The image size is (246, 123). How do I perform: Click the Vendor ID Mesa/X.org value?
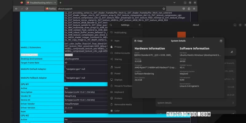70,96
